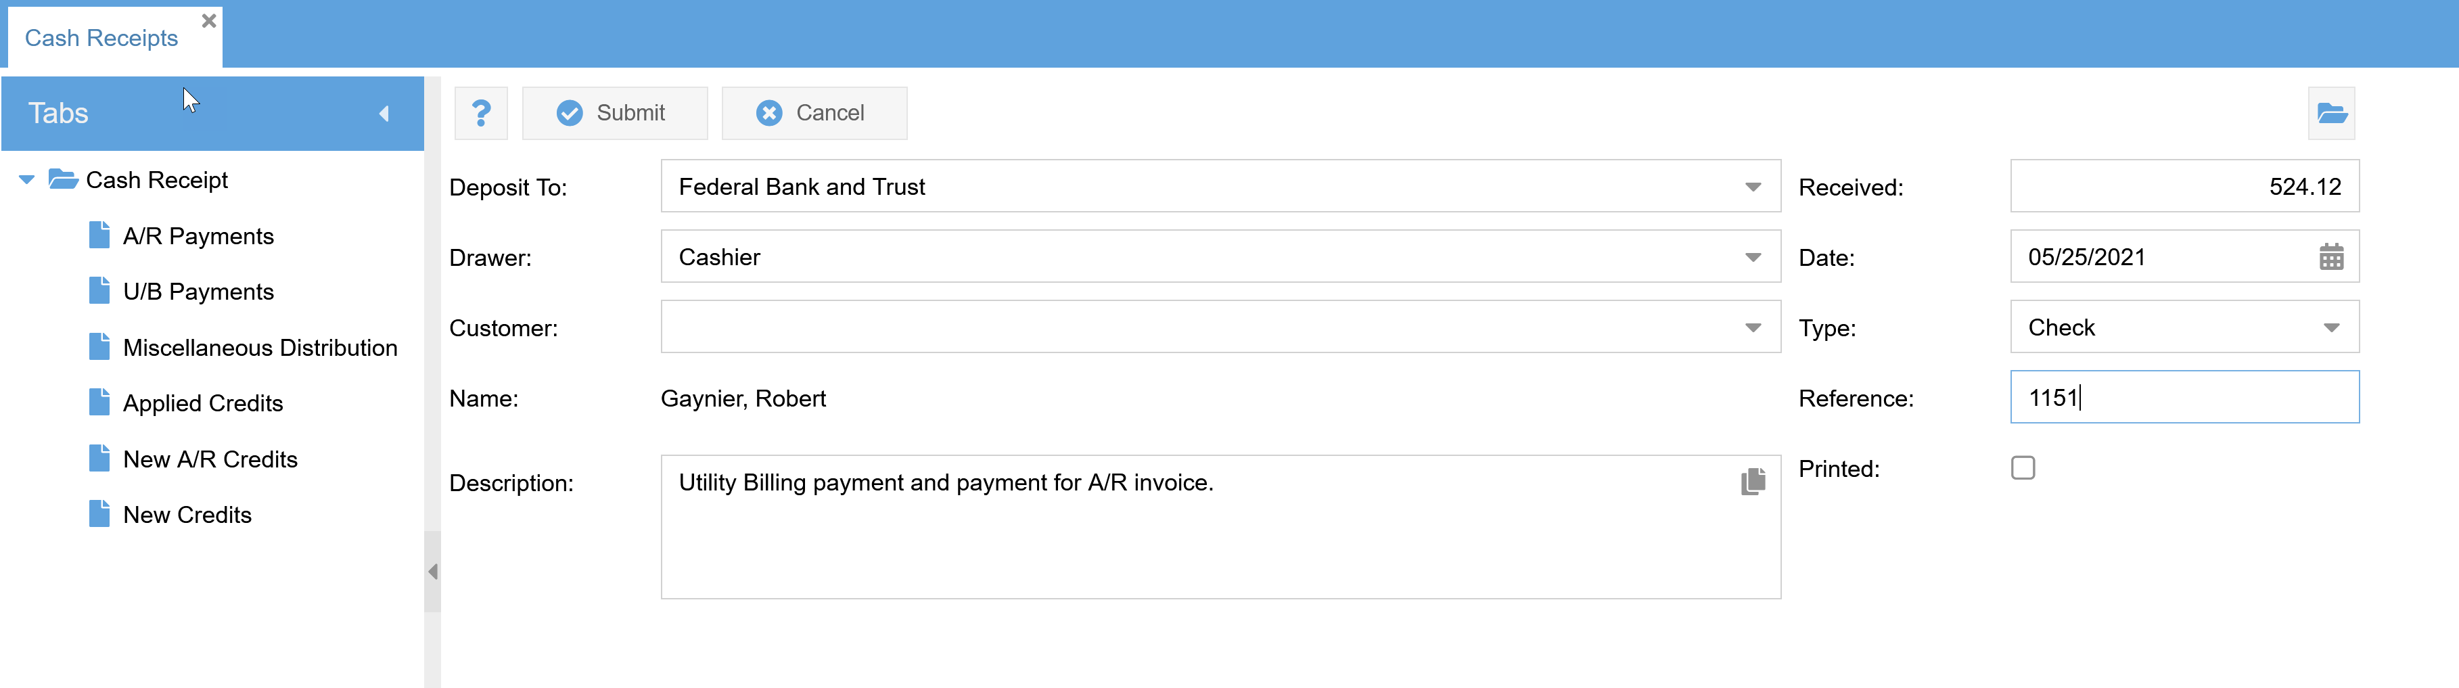Click the sidebar splitter collapse handle
Viewport: 2459px width, 688px height.
coord(432,572)
